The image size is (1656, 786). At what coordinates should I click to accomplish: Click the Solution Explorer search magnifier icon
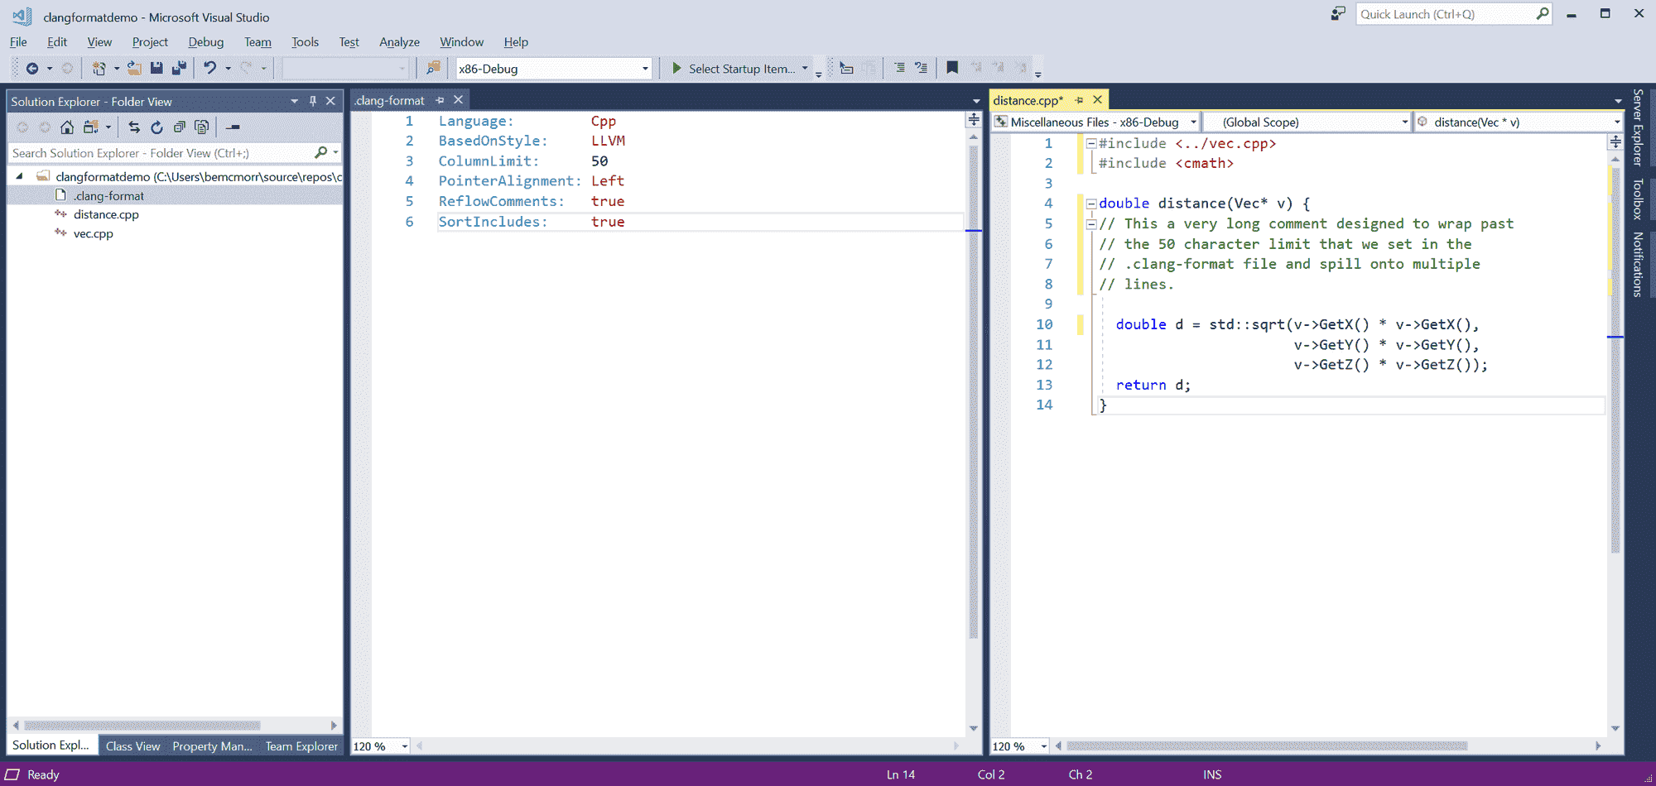pyautogui.click(x=321, y=152)
